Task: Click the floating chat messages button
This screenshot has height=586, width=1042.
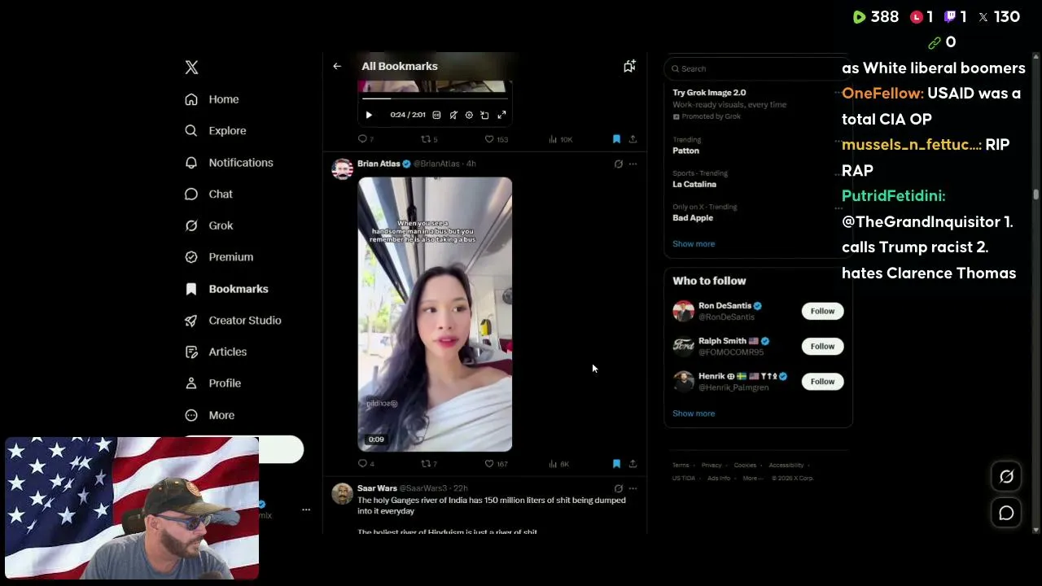Action: click(x=1006, y=513)
